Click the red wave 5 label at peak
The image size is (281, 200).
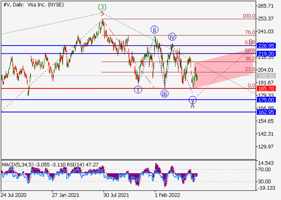[x=102, y=13]
